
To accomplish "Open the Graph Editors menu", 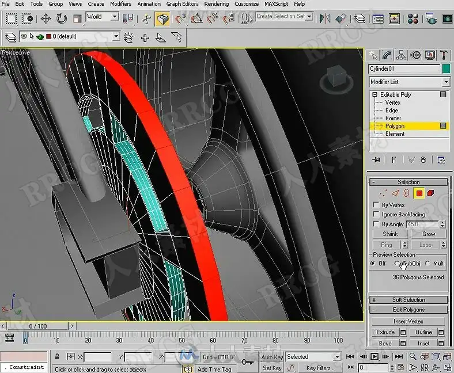I will (x=182, y=4).
